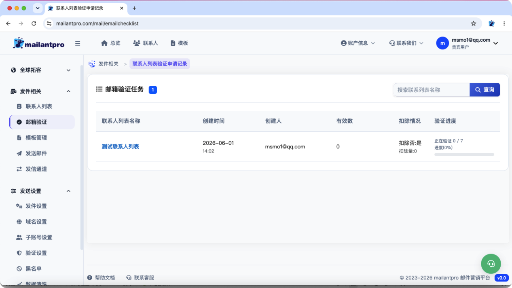This screenshot has height=288, width=512.
Task: Open the 帮助文档 footer link
Action: coord(102,277)
